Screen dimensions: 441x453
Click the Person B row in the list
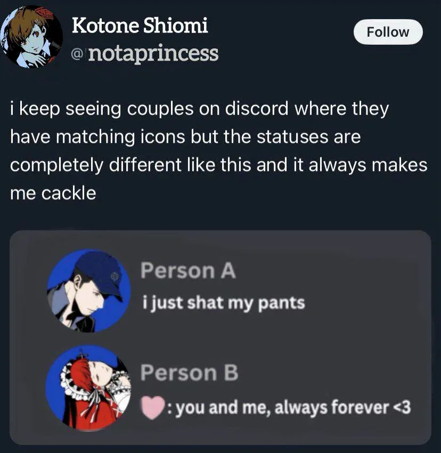(x=220, y=388)
